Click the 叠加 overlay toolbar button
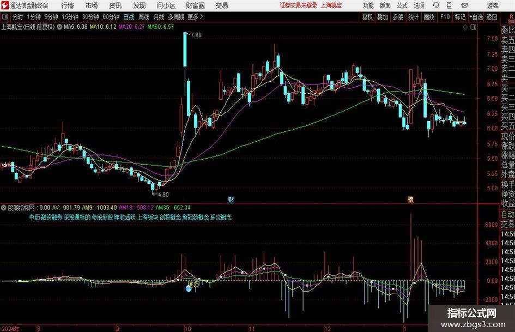The image size is (515, 332). coord(383,17)
